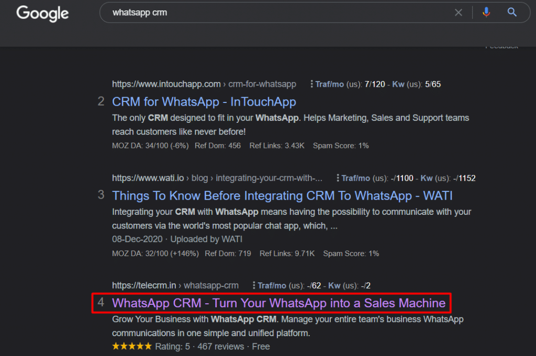Click the Google logo
The image size is (536, 356).
tap(42, 14)
